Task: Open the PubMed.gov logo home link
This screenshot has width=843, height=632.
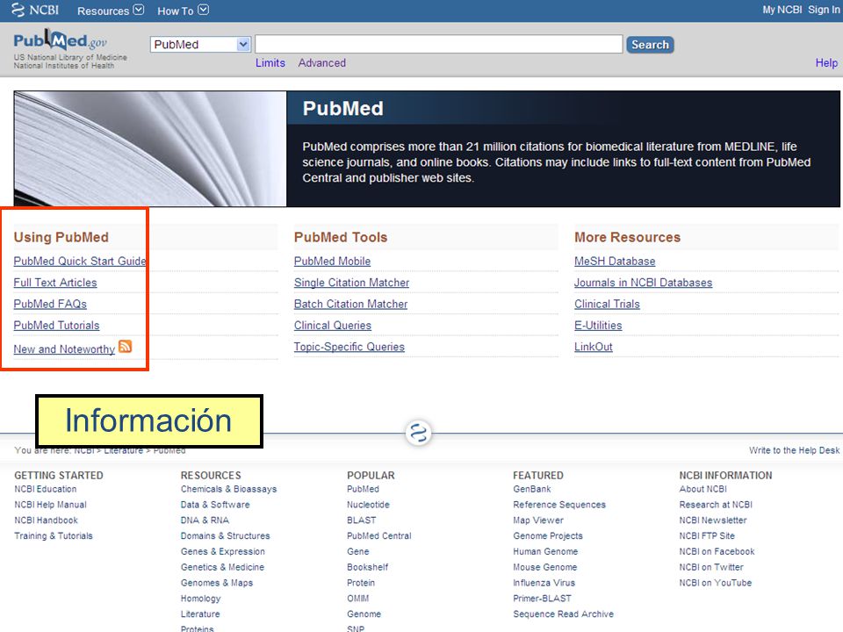Action: coord(61,41)
